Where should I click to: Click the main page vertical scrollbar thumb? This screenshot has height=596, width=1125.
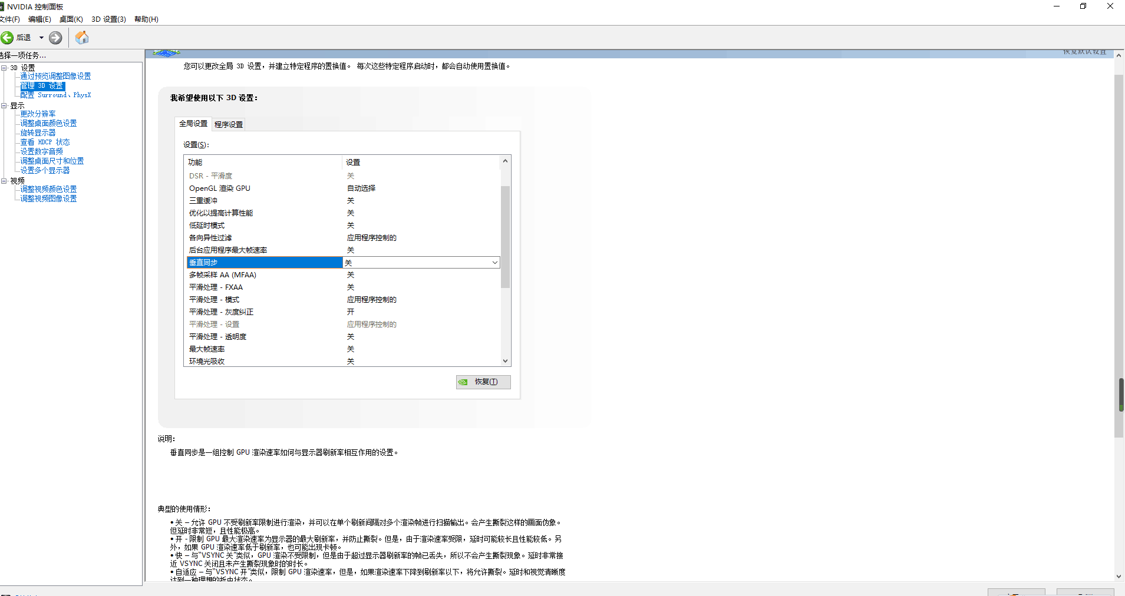[1119, 256]
